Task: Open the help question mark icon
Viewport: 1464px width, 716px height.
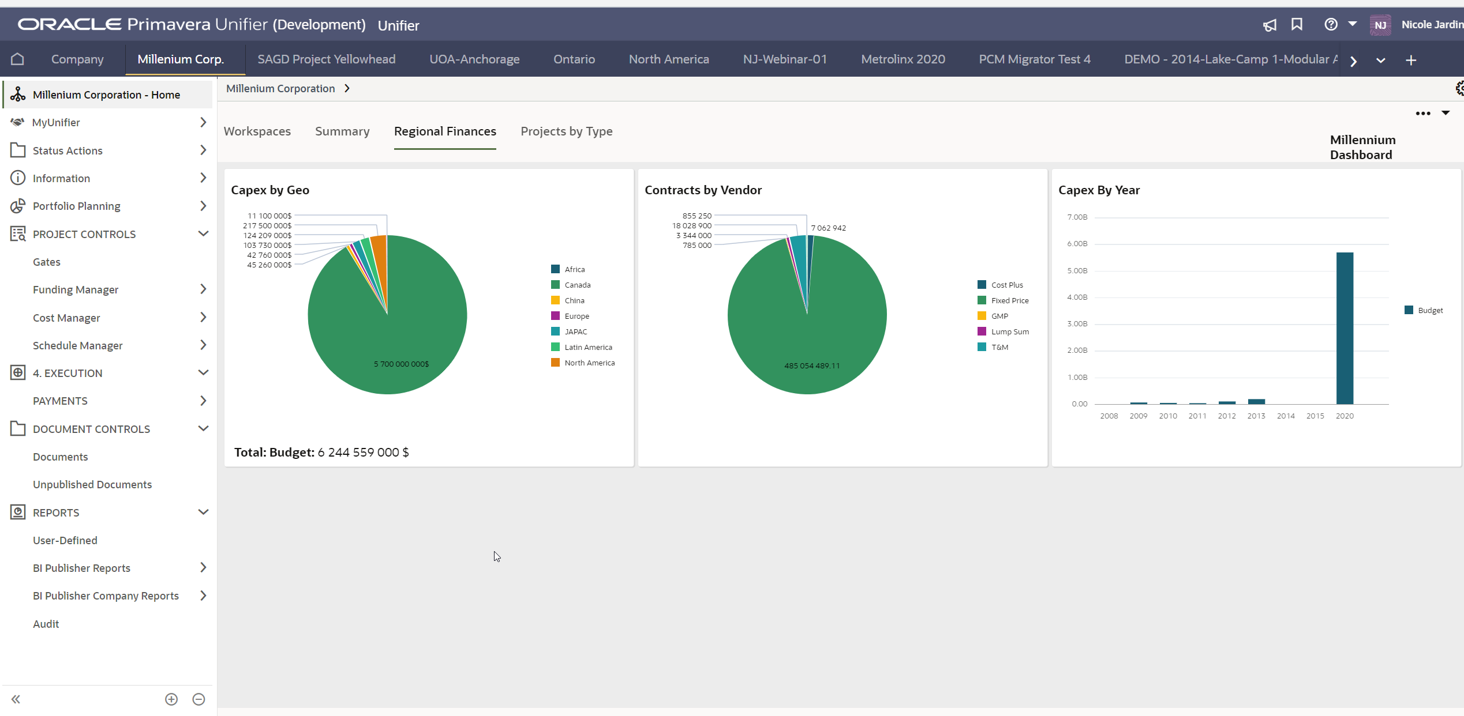Action: [1331, 24]
